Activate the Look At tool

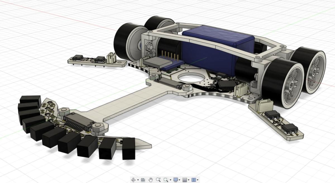143,180
